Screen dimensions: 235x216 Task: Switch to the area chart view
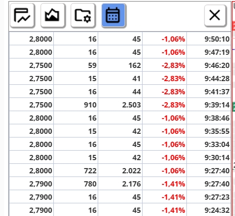53,15
